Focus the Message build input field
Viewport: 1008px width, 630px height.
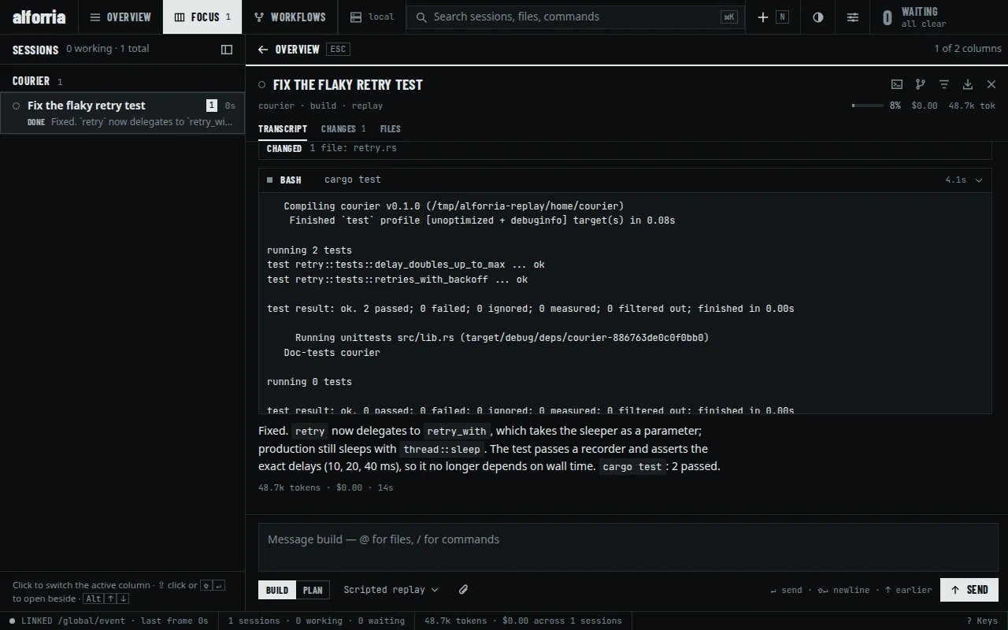point(628,547)
